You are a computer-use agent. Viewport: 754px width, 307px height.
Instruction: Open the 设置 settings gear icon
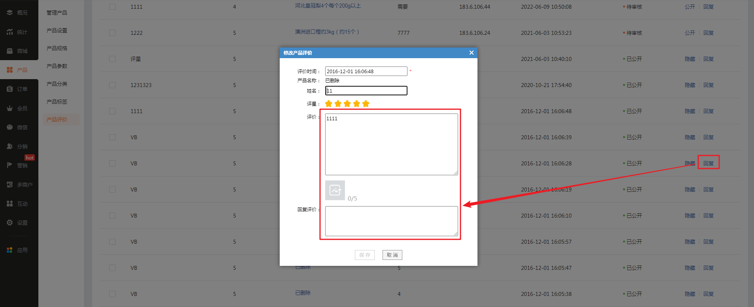point(10,223)
